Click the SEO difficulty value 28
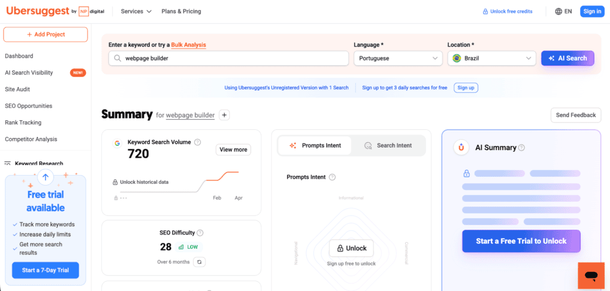The width and height of the screenshot is (610, 291). pos(166,247)
